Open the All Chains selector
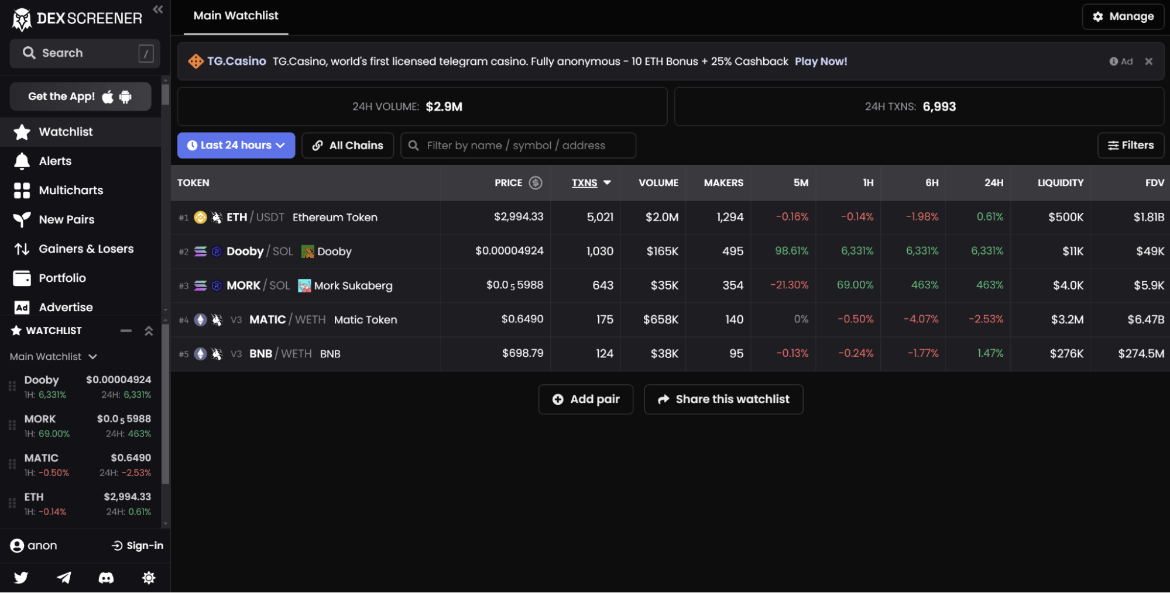The image size is (1170, 593). coord(348,145)
